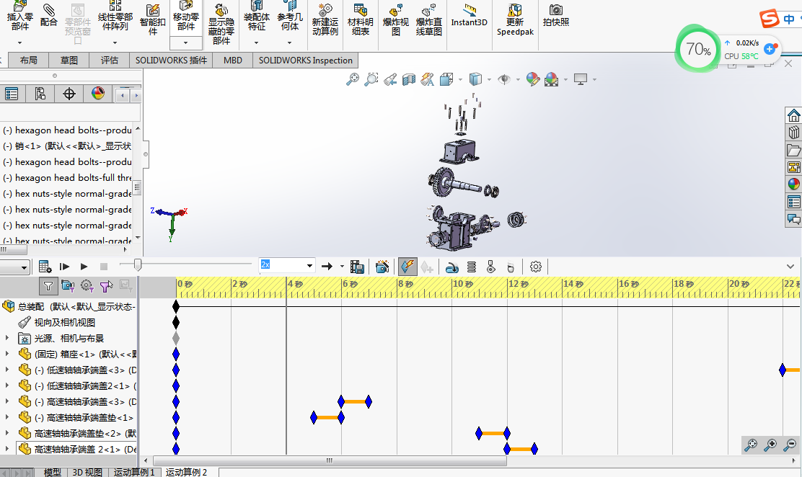The width and height of the screenshot is (802, 477).
Task: Open the Home task pane icon
Action: pos(794,115)
